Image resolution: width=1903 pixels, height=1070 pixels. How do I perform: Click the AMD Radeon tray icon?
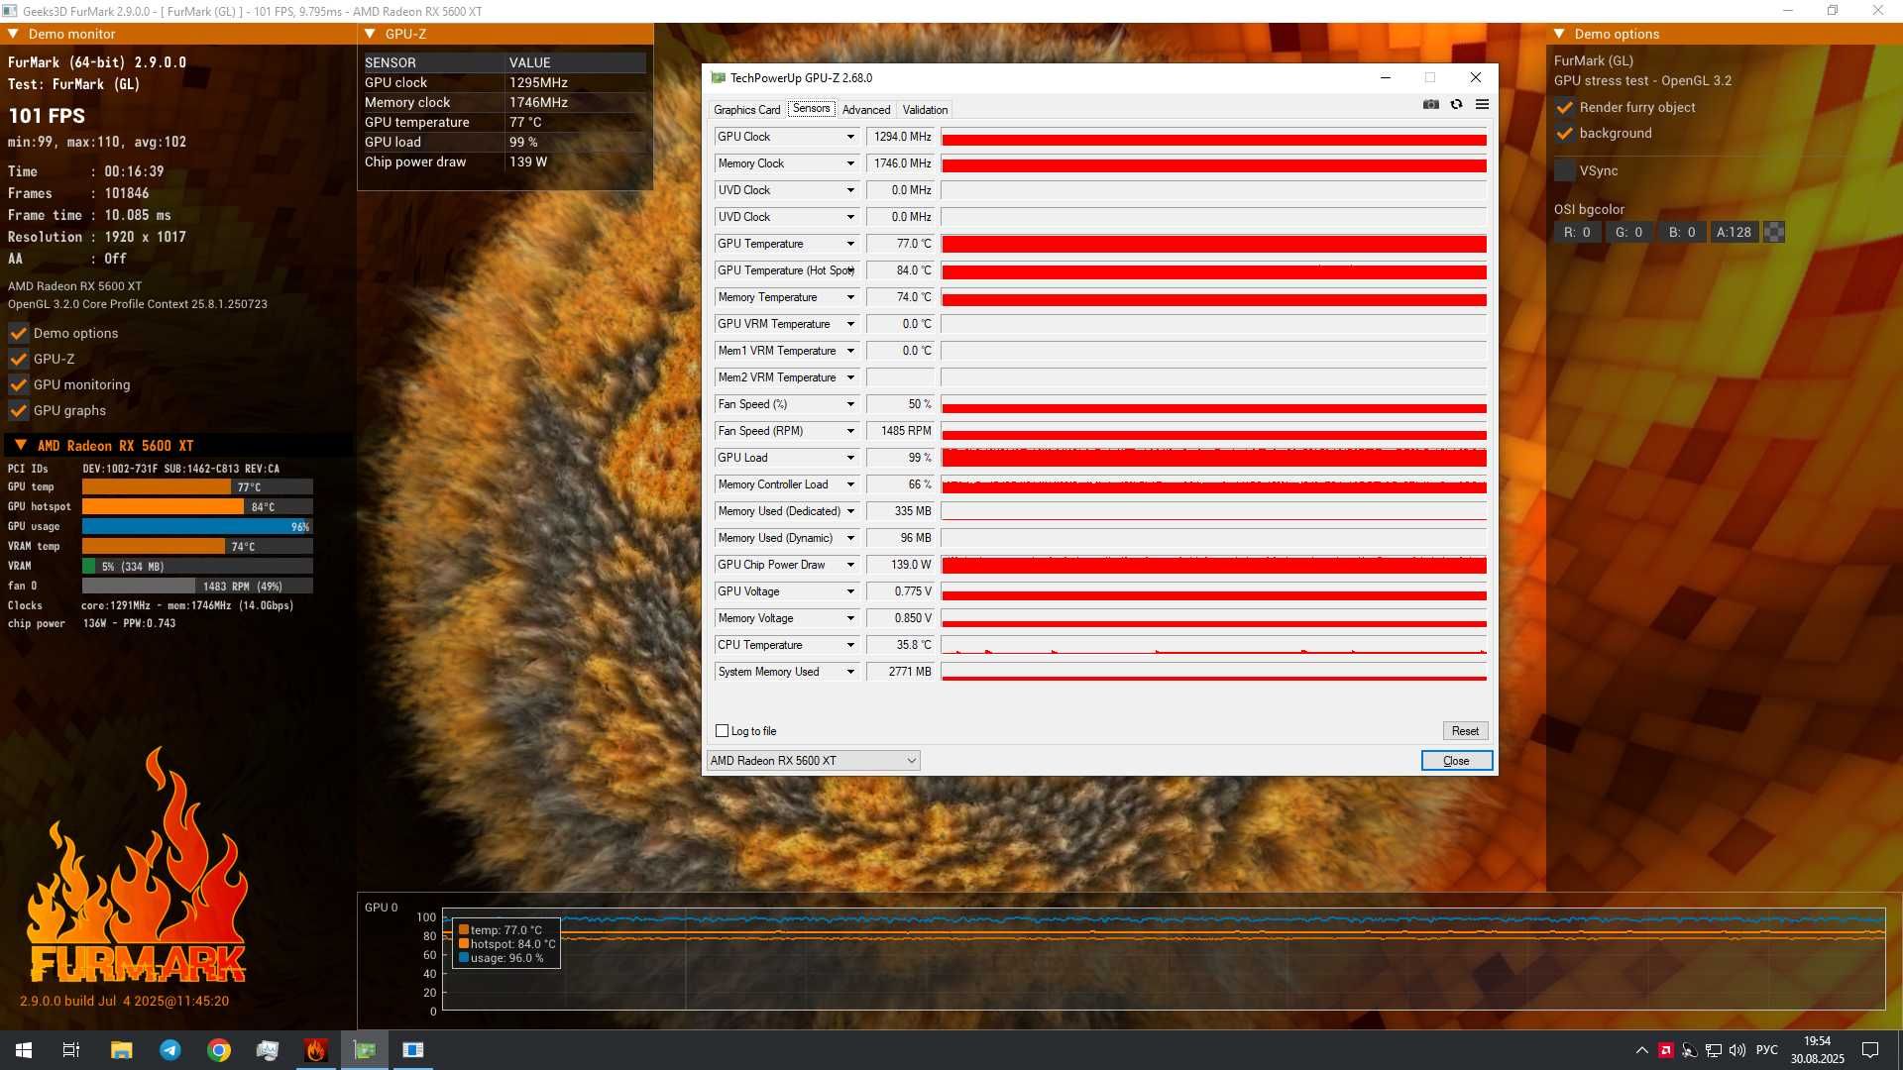click(x=1666, y=1050)
